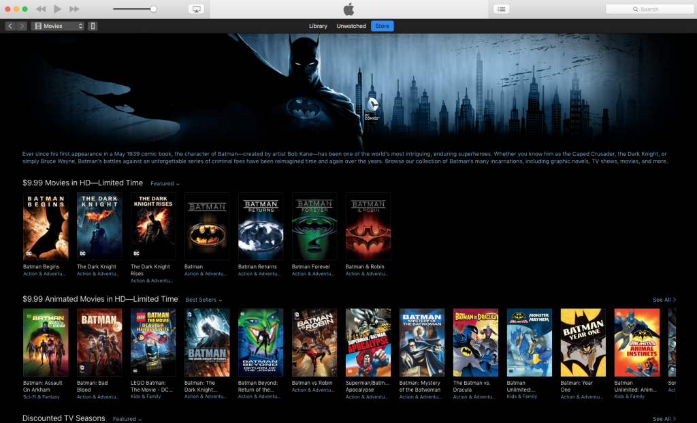The image size is (697, 423).
Task: Adjust the volume slider knob
Action: tap(153, 9)
